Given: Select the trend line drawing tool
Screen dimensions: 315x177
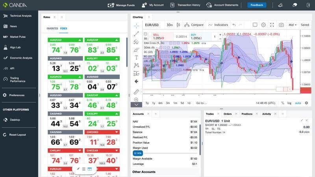Looking at the screenshot, I should click(136, 34).
